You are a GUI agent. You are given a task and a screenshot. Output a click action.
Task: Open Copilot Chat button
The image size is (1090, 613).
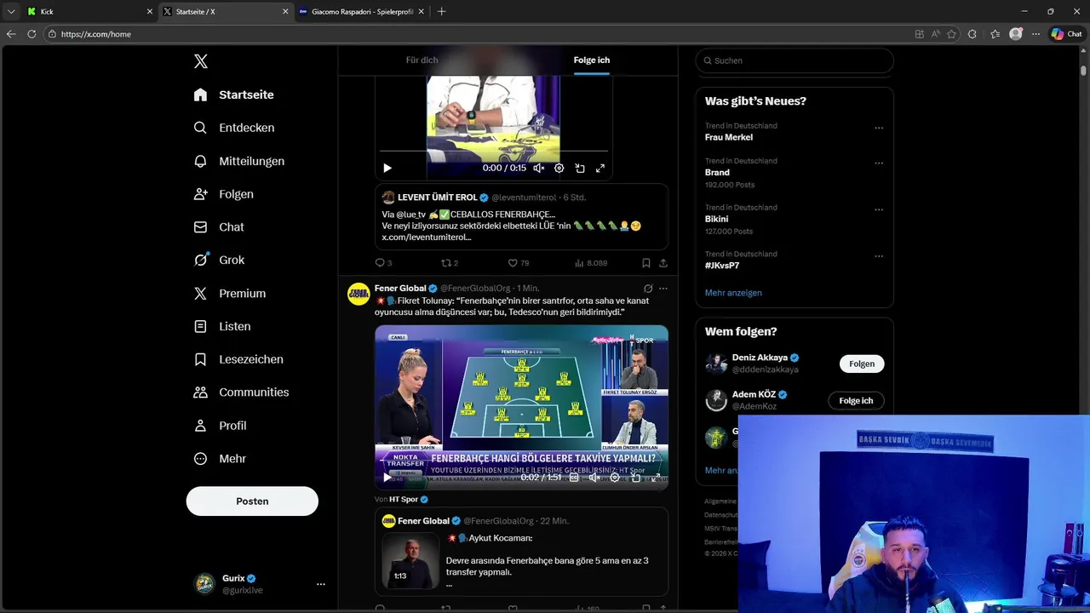coord(1068,34)
